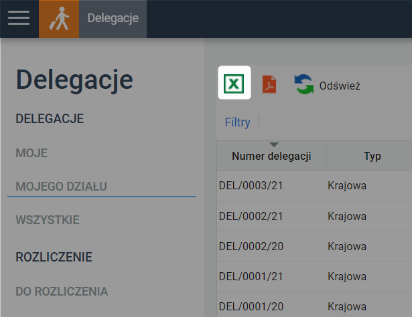Select MOJEGO DZIAŁU in sidebar
Image resolution: width=412 pixels, height=317 pixels.
point(61,187)
